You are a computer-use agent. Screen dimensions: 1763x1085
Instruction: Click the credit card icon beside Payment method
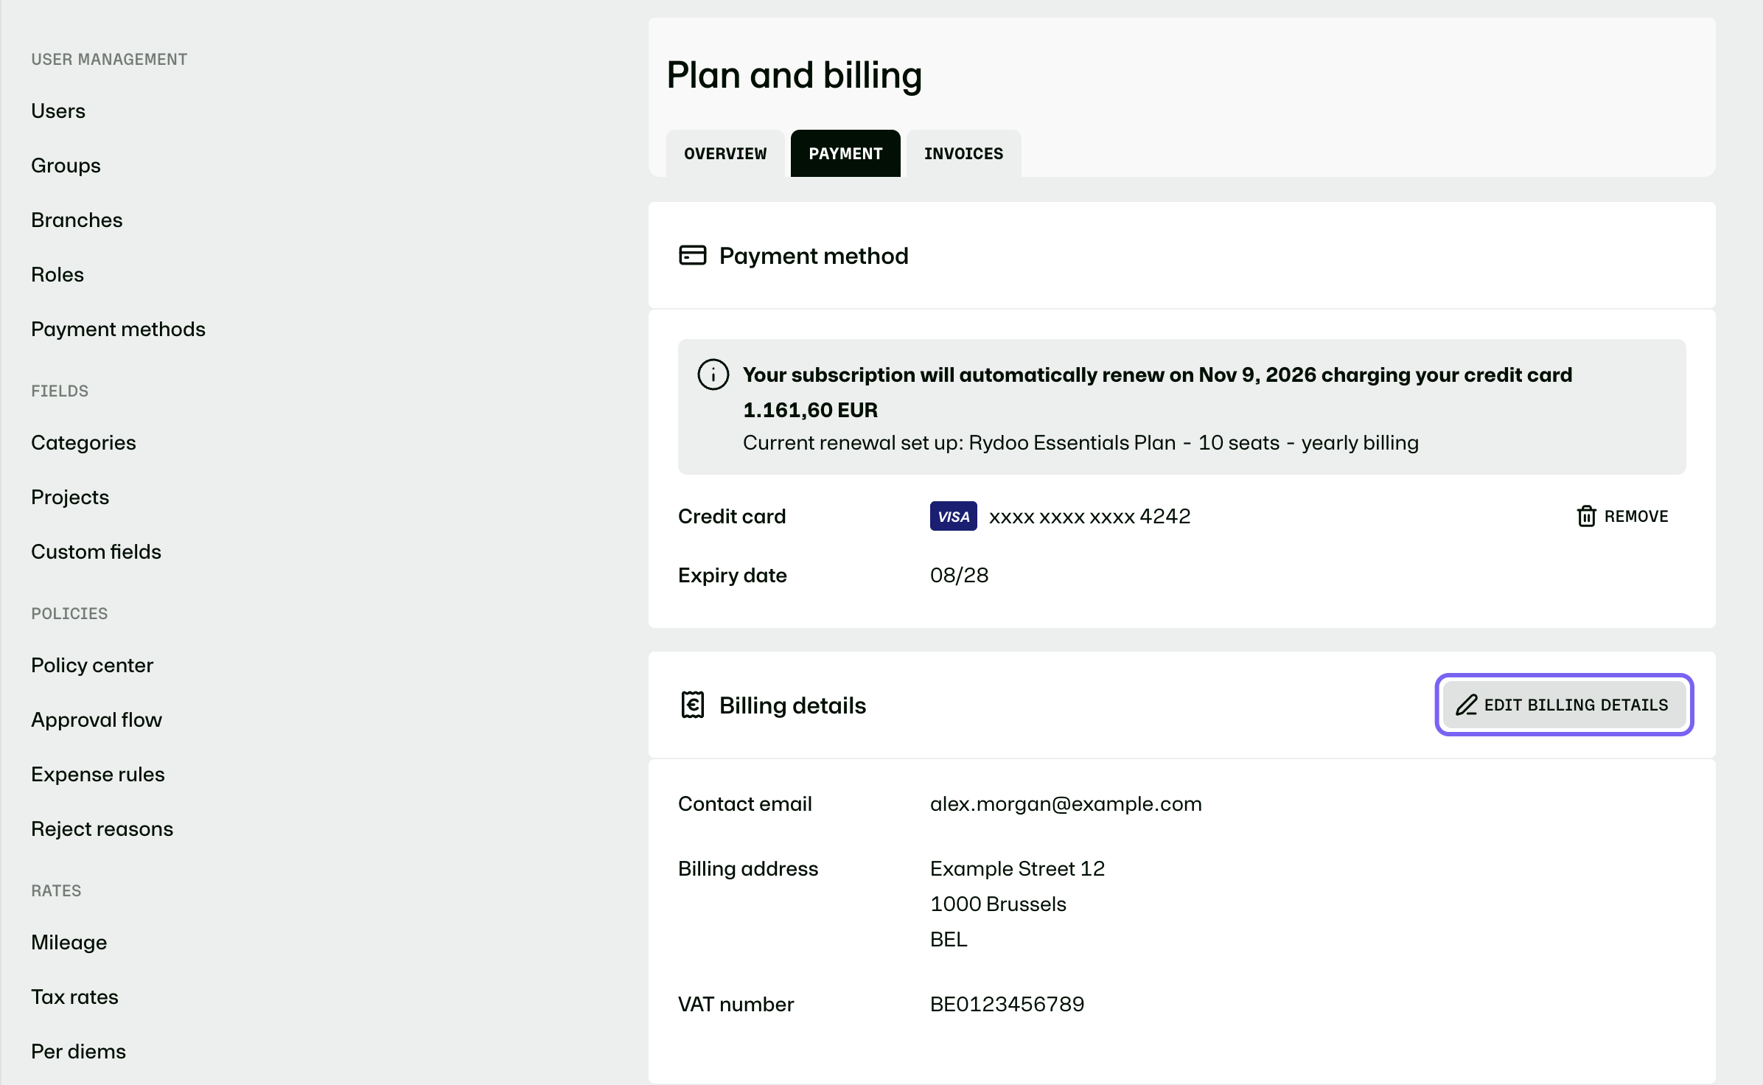click(692, 256)
